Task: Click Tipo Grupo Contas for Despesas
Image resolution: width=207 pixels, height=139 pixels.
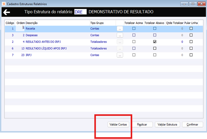Action: (95, 35)
